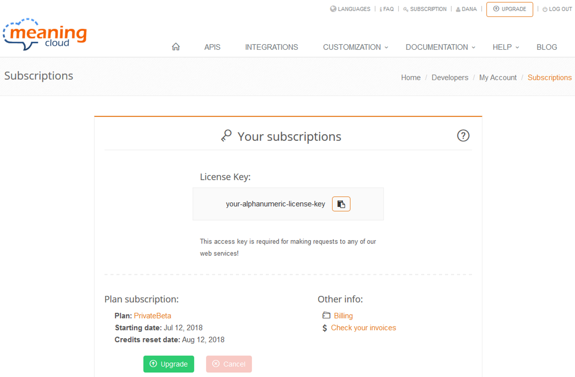Image resolution: width=575 pixels, height=377 pixels.
Task: Click the pink Cancel button
Action: [229, 364]
